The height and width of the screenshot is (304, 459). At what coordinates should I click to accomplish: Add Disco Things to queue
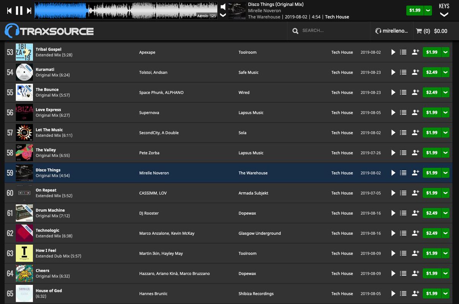(x=403, y=173)
